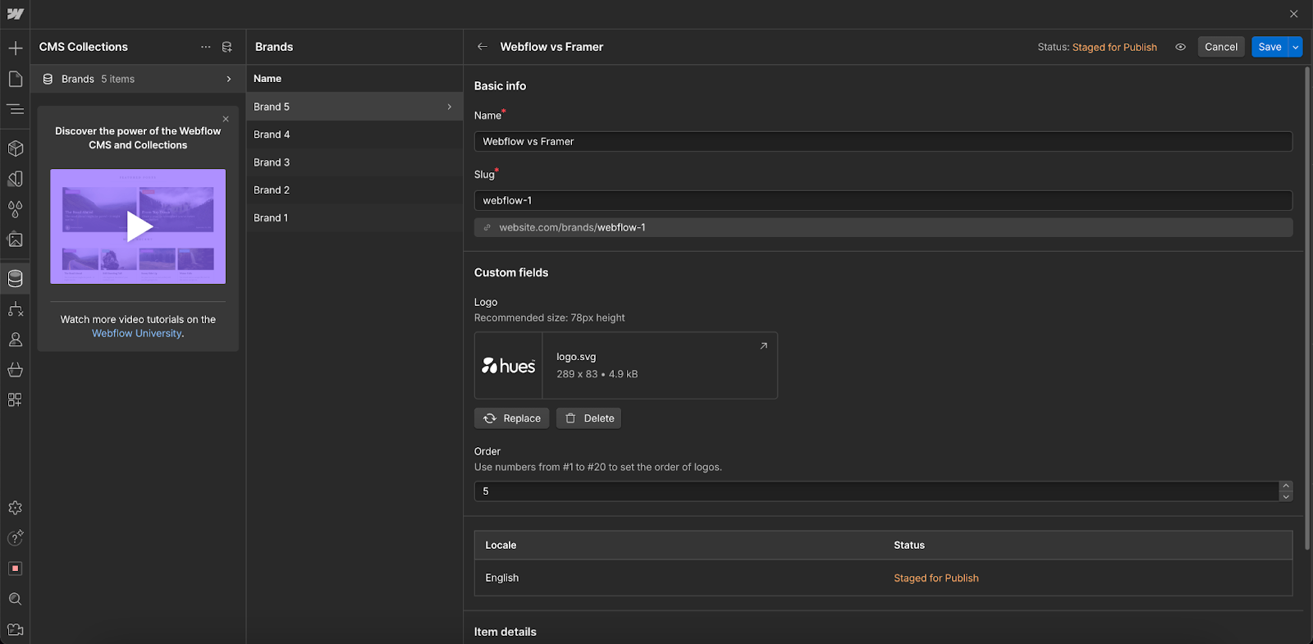Decrease Order value with down stepper
The width and height of the screenshot is (1313, 644).
[x=1286, y=496]
